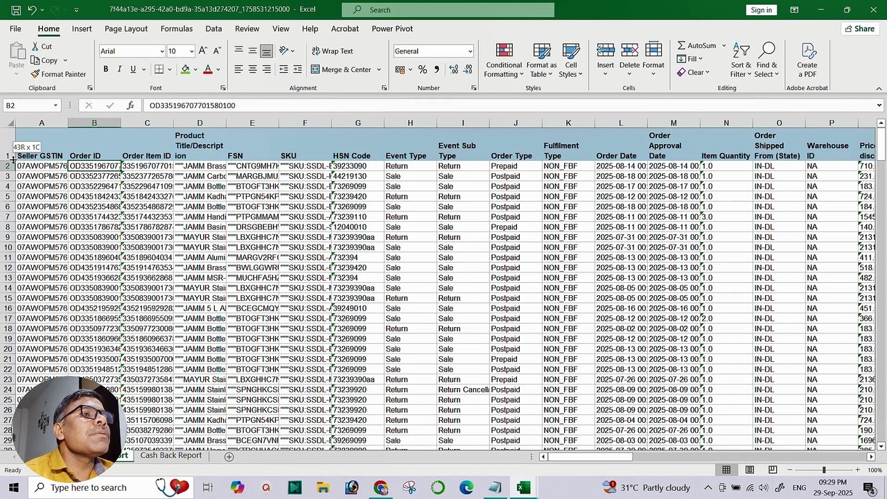Click the Undo icon
The image size is (887, 499).
(x=33, y=10)
